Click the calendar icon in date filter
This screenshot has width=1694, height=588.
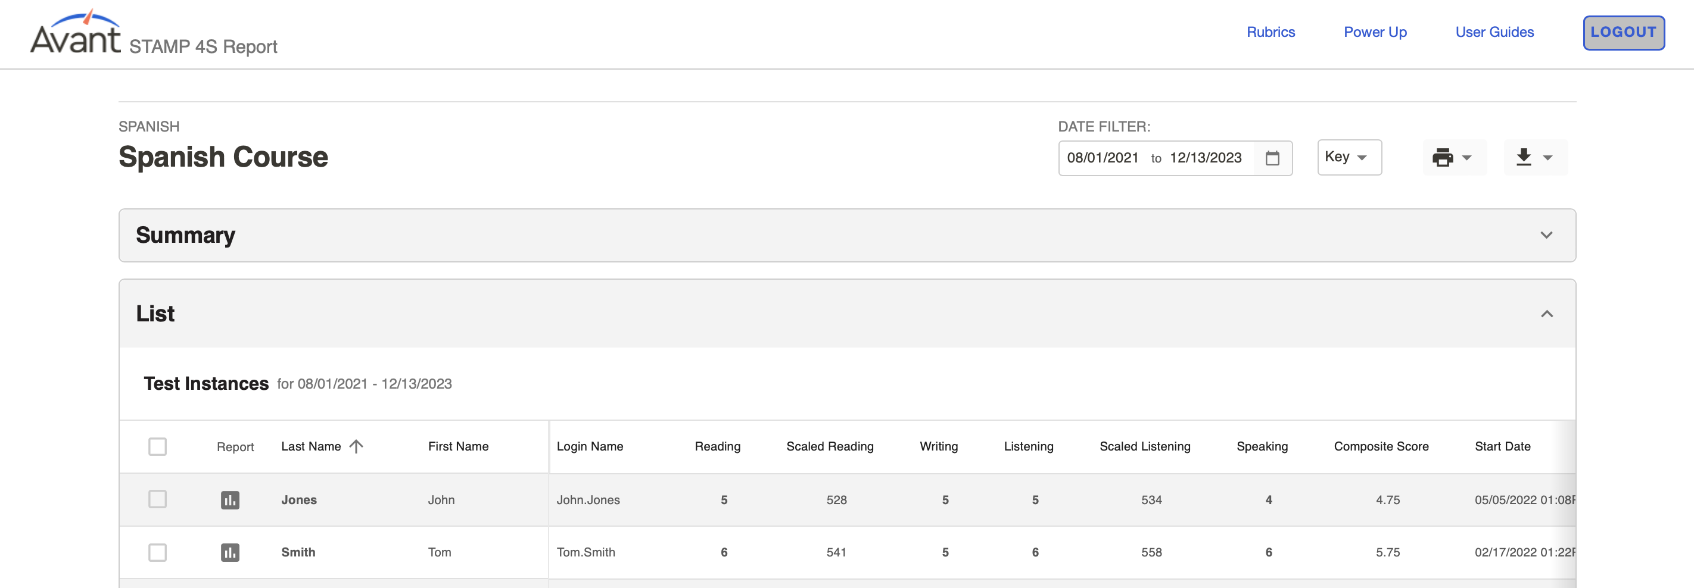[1272, 158]
